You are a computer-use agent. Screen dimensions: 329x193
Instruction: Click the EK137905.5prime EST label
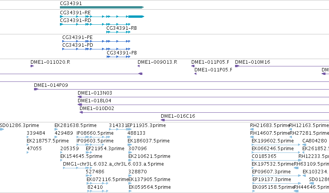click(149, 179)
